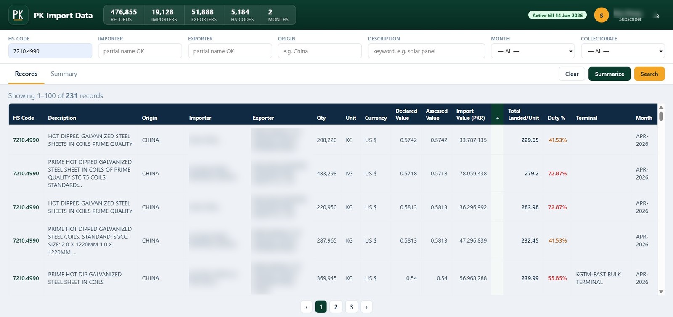Click the Assessed Value column header
The height and width of the screenshot is (317, 673).
click(x=437, y=114)
